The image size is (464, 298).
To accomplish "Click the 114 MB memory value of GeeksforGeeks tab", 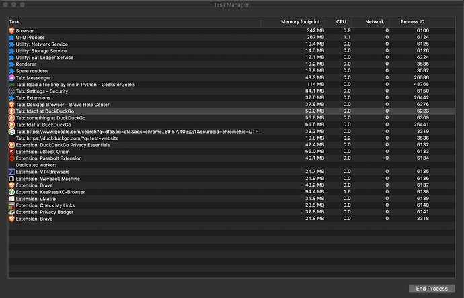I will point(315,84).
